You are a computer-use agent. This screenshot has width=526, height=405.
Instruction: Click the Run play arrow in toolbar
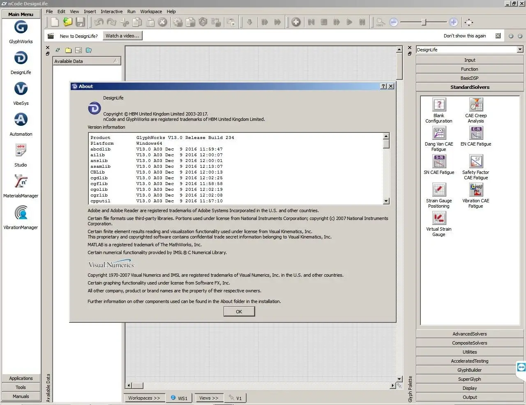[x=349, y=22]
